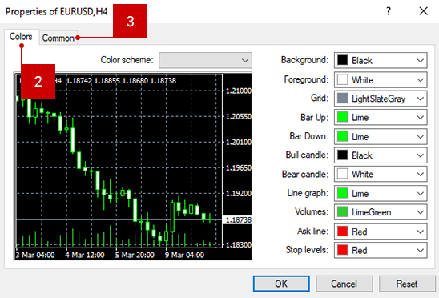The image size is (439, 298).
Task: Click the Cancel button
Action: 344,284
